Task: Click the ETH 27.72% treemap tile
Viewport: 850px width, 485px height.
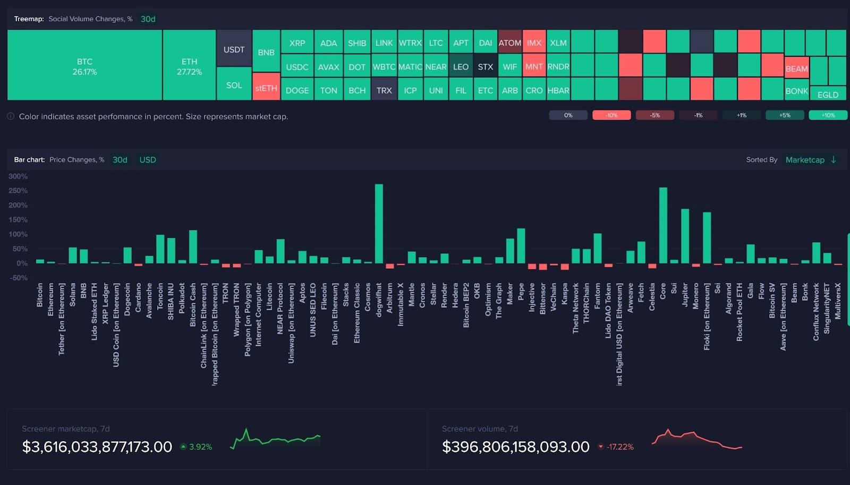Action: click(189, 65)
